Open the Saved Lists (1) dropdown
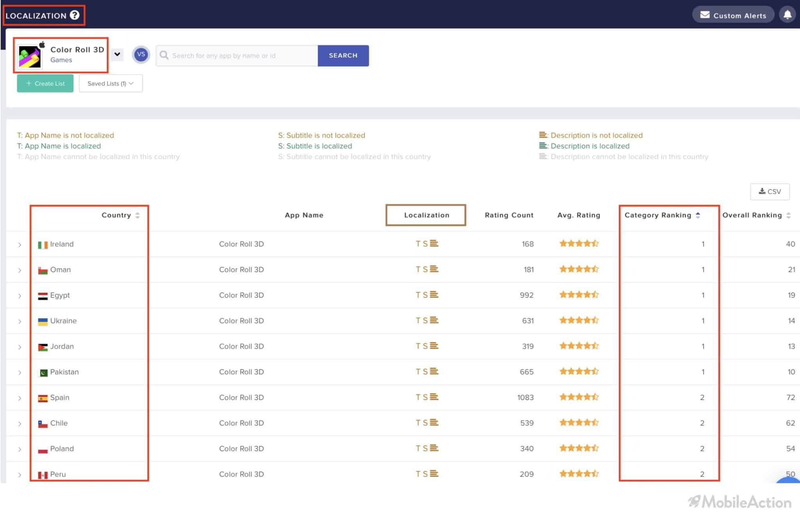This screenshot has height=525, width=800. tap(111, 84)
